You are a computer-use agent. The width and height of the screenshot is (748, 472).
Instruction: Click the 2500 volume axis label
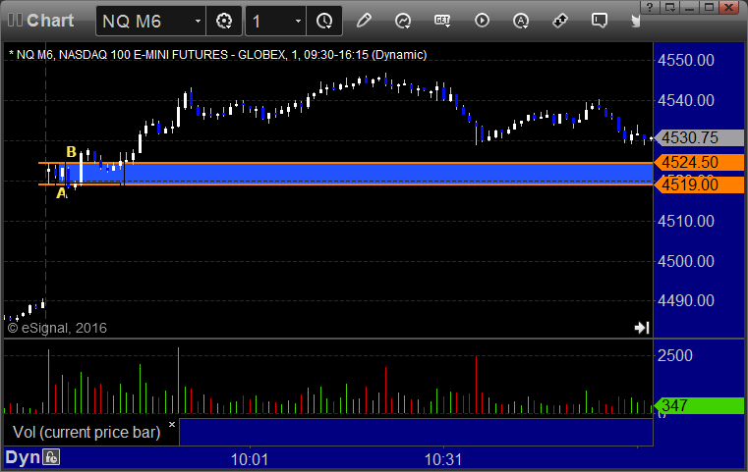coord(675,356)
